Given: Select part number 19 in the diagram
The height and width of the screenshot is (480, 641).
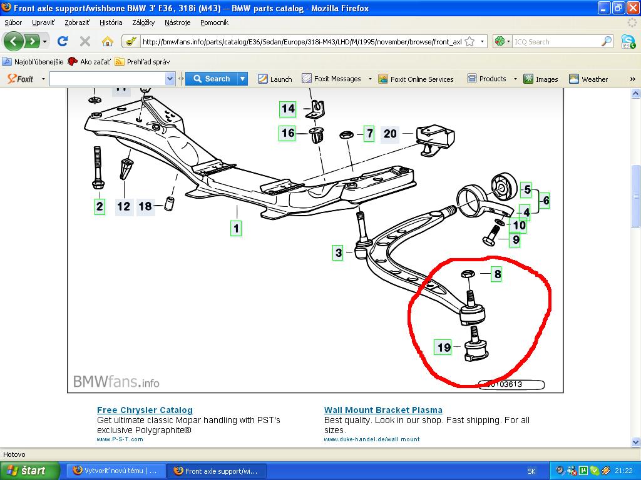Looking at the screenshot, I should (444, 347).
